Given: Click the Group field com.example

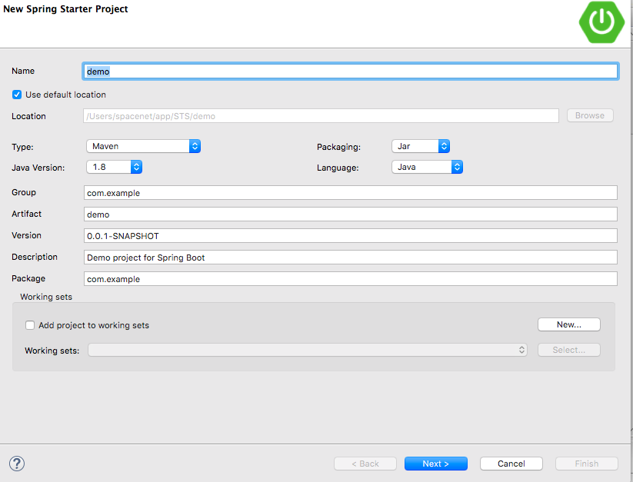Looking at the screenshot, I should [x=351, y=193].
